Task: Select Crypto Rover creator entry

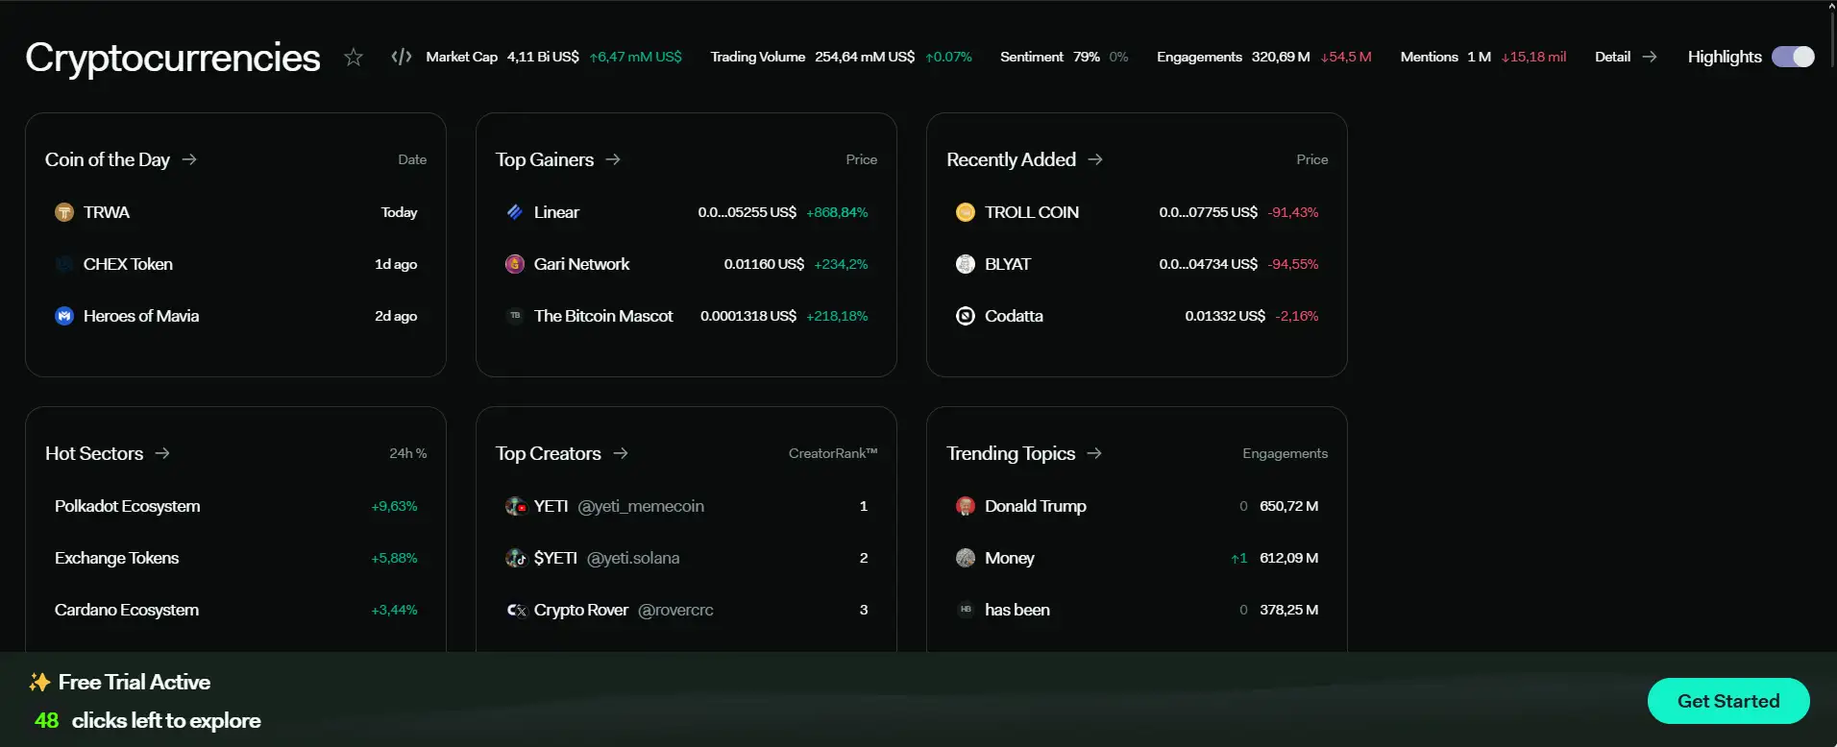Action: coord(581,610)
